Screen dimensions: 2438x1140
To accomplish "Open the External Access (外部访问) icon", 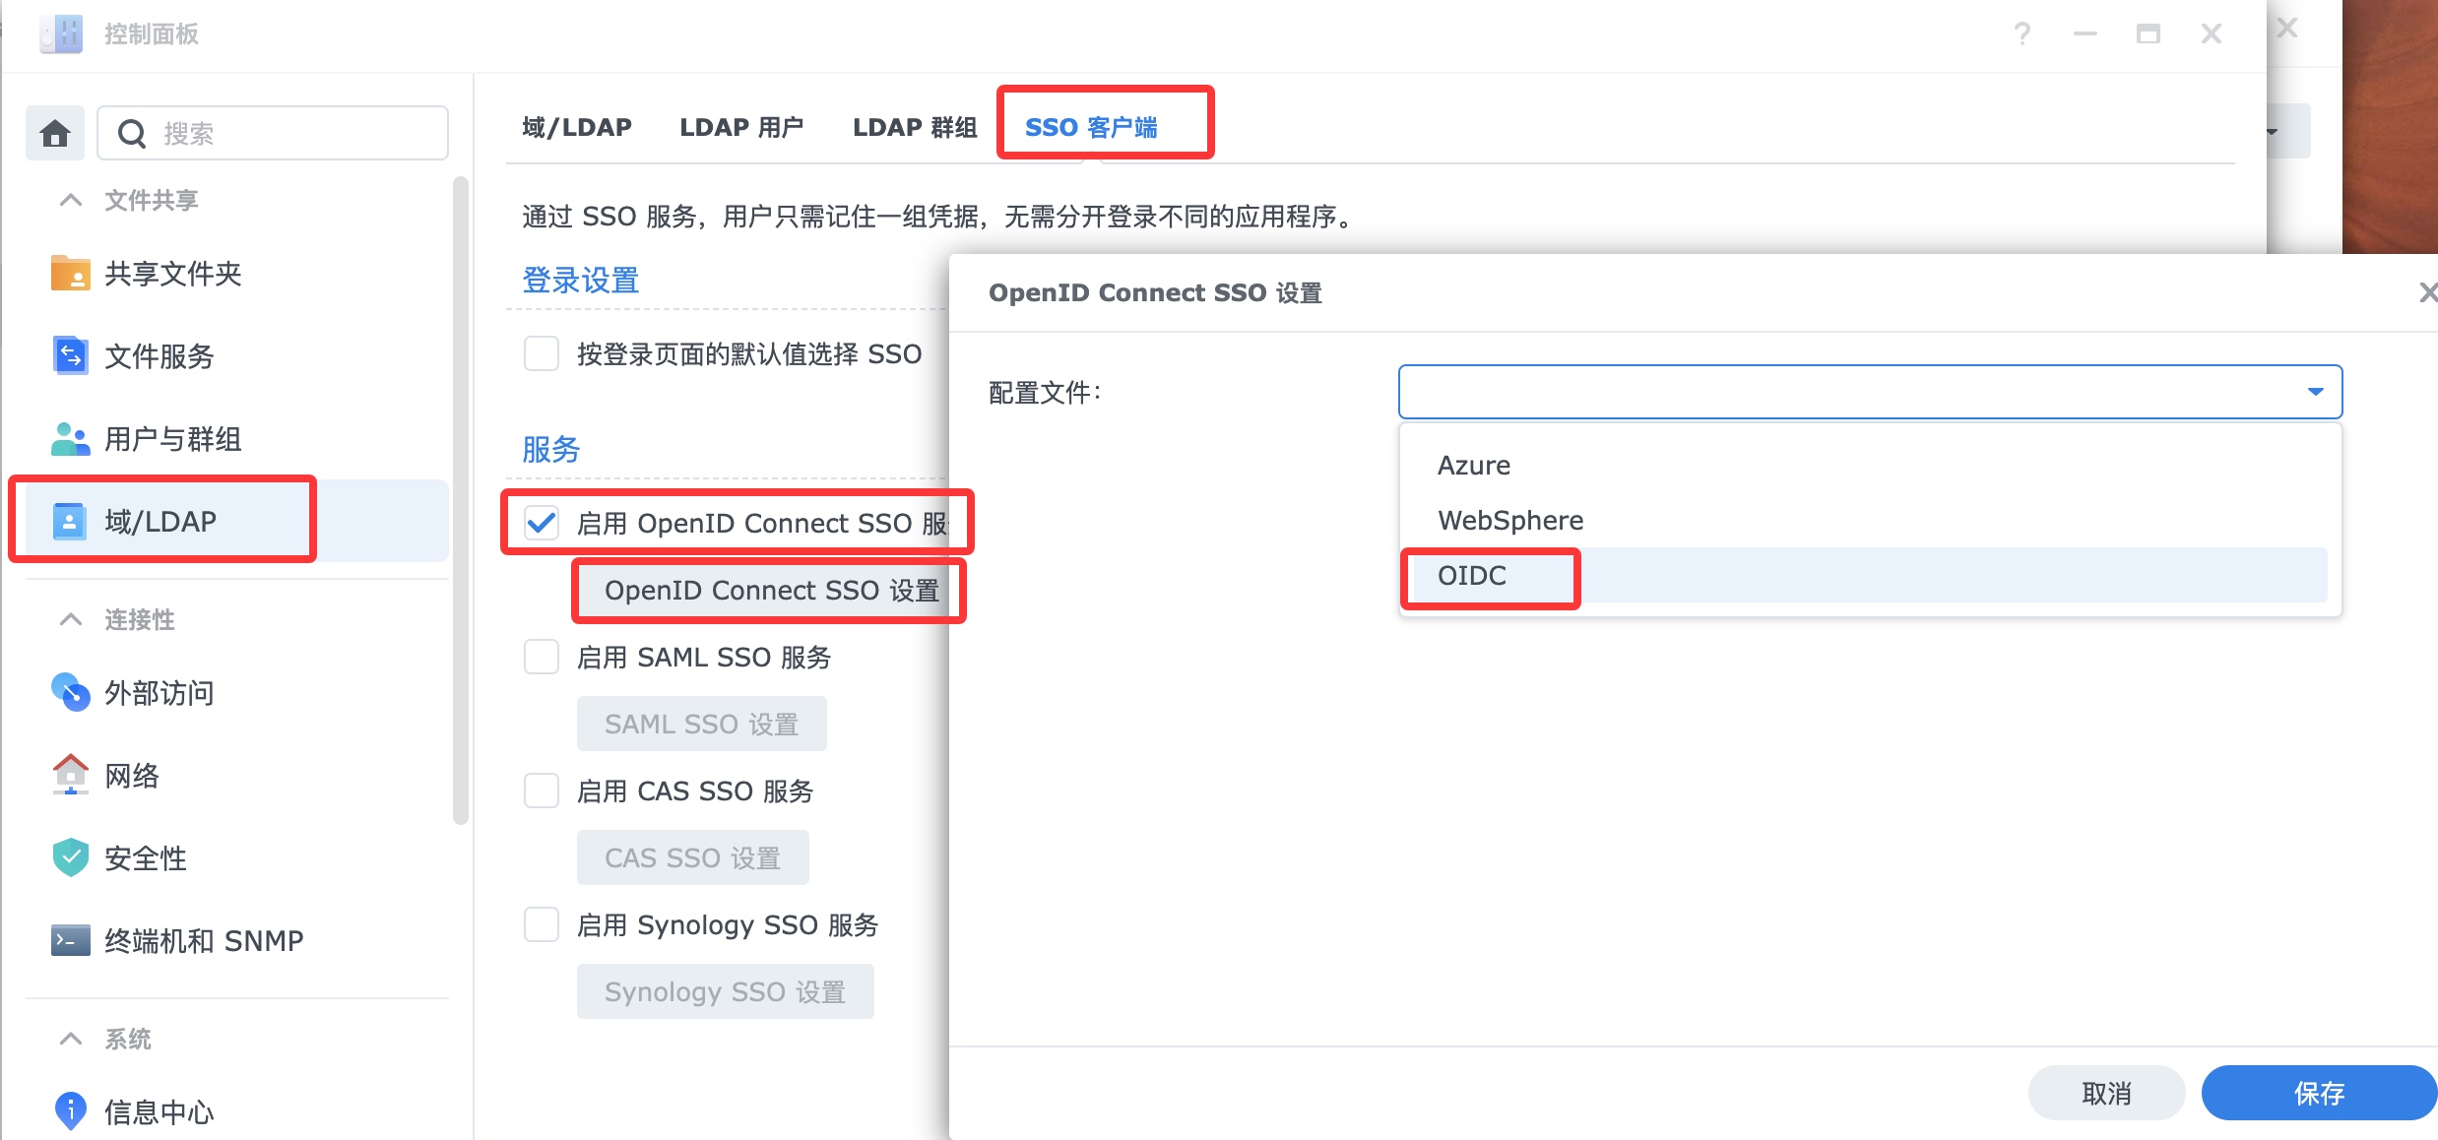I will pos(71,692).
